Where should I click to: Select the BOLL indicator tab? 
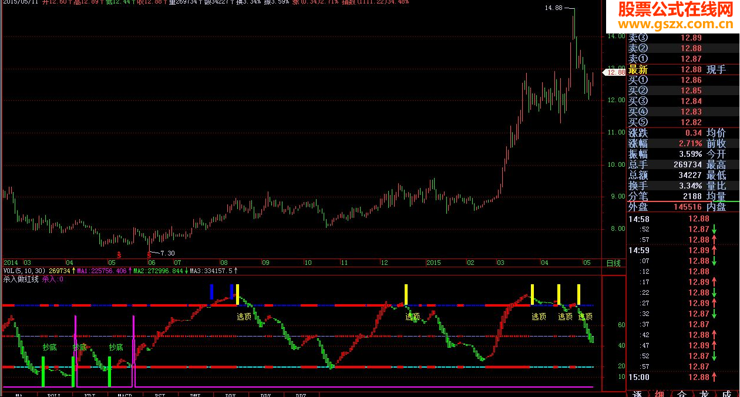(x=54, y=395)
